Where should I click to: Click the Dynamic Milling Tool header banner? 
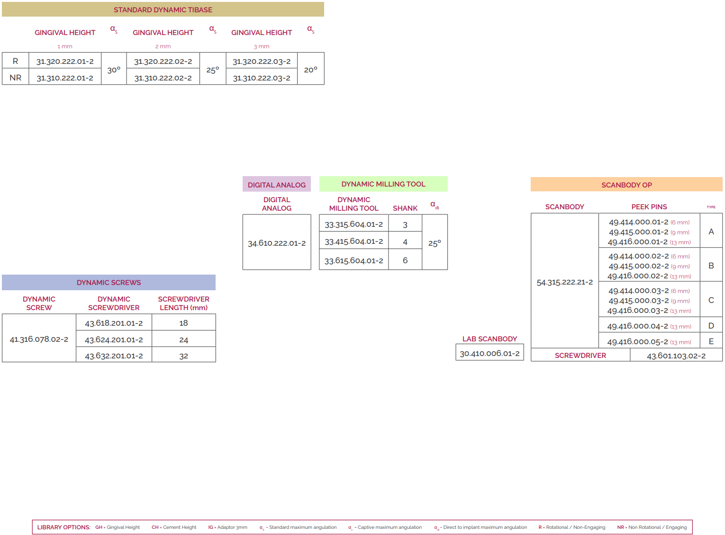point(383,184)
